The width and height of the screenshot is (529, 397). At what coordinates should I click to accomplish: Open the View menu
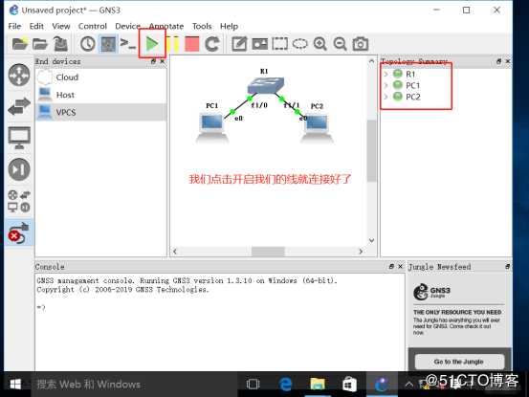tap(61, 27)
